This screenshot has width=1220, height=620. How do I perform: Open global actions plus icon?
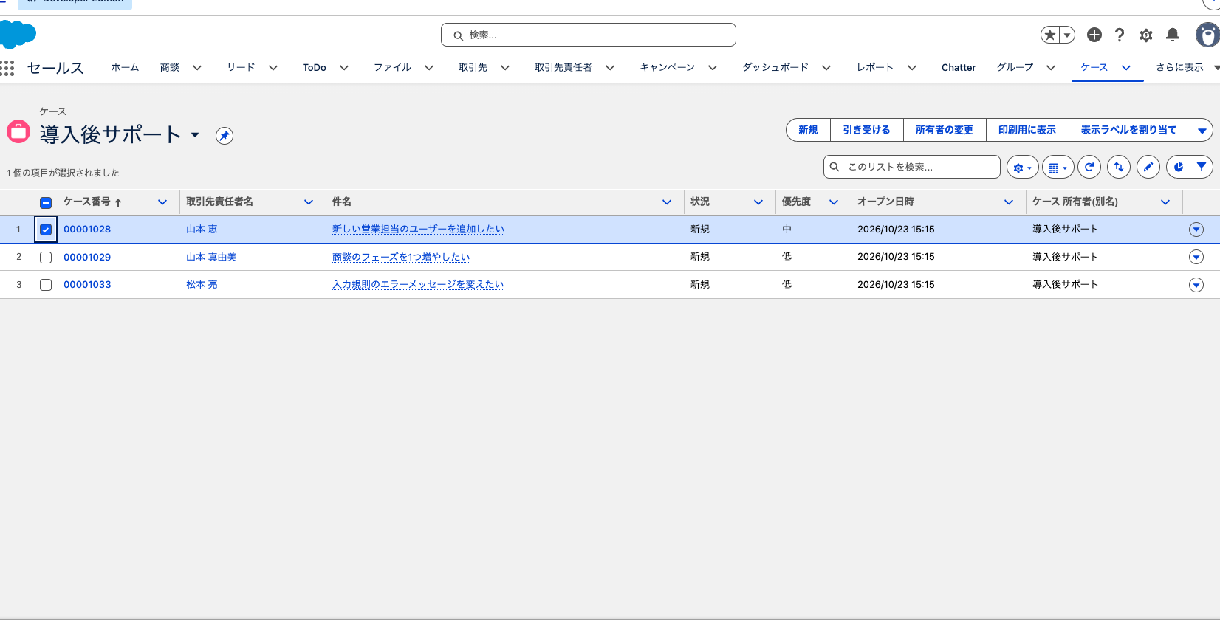tap(1094, 35)
